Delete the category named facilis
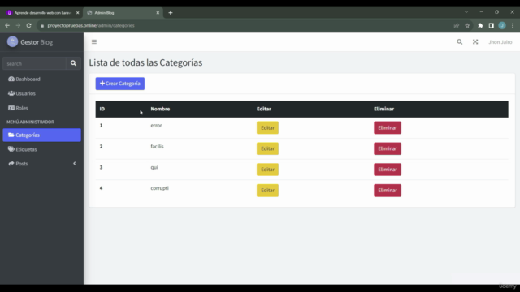The height and width of the screenshot is (292, 520). [388, 148]
